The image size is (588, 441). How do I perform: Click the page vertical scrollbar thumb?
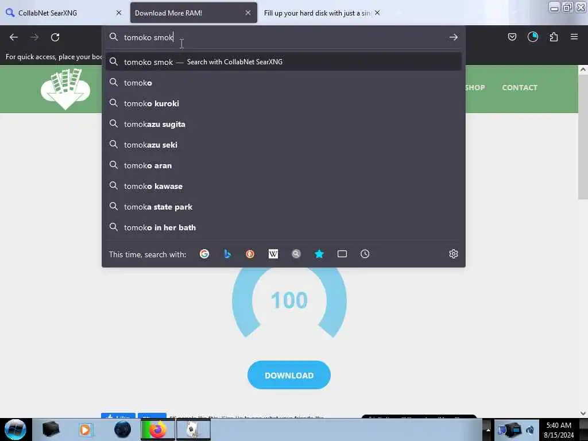click(583, 137)
